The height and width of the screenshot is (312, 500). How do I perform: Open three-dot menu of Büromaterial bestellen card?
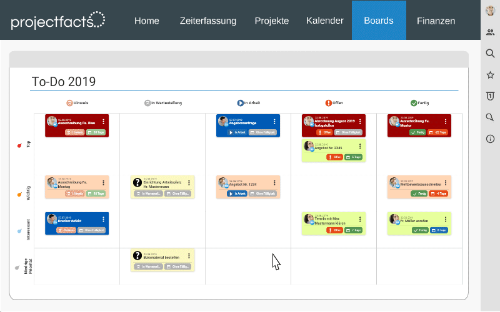coord(189,256)
